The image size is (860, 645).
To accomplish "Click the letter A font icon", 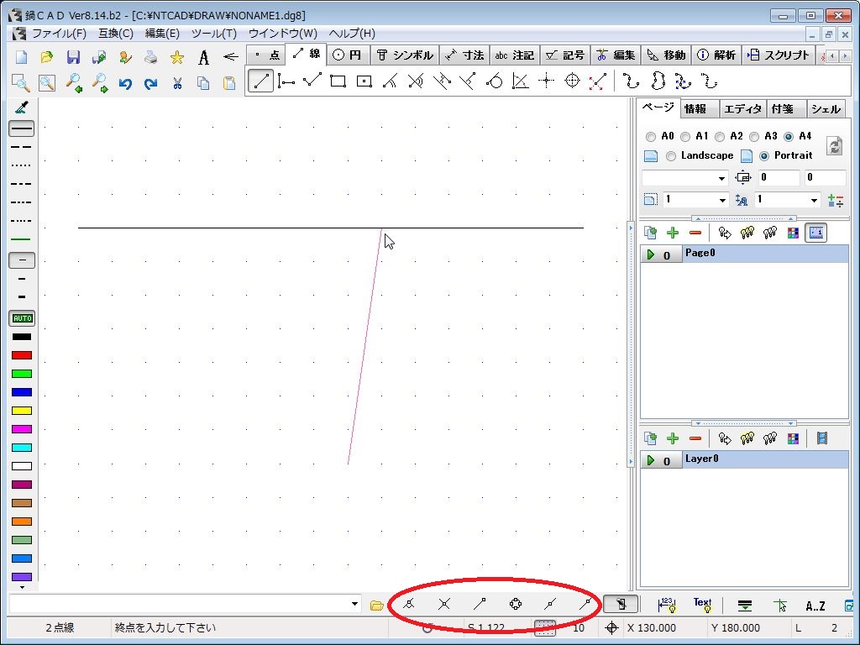I will click(203, 57).
